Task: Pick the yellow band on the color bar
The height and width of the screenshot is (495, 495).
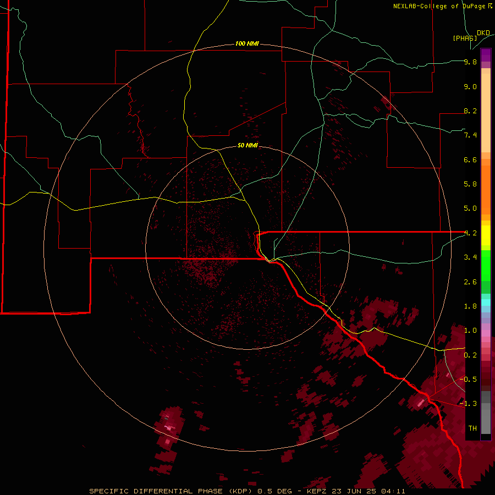Action: (x=486, y=235)
